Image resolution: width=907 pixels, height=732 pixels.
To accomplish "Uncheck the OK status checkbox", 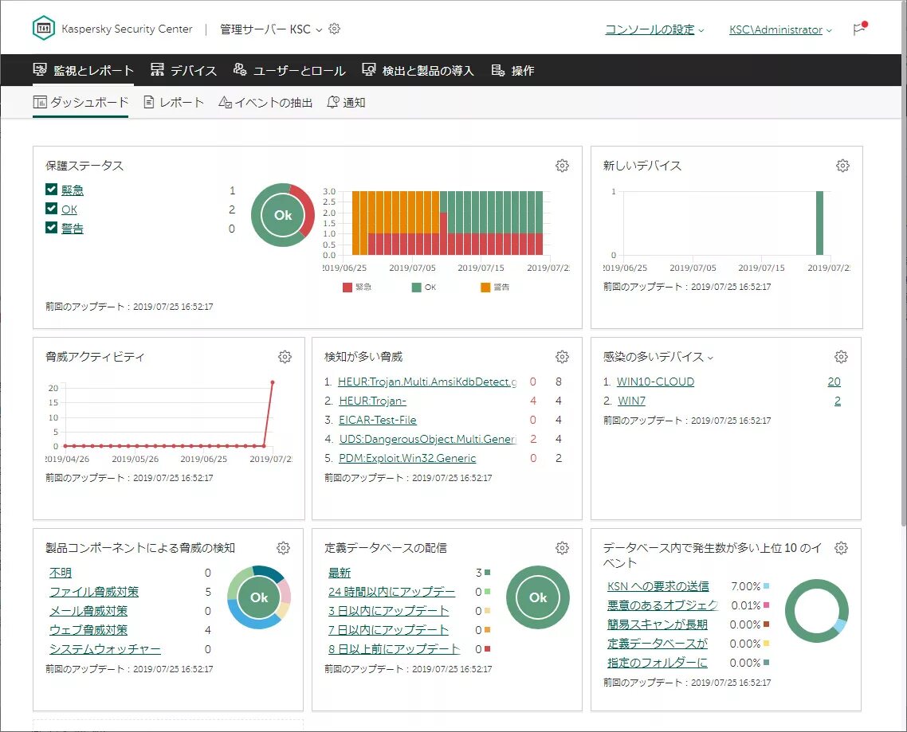I will point(51,208).
